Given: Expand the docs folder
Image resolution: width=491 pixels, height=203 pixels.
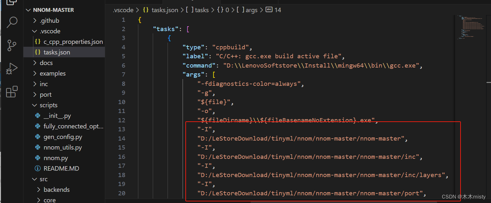Looking at the screenshot, I should 35,63.
